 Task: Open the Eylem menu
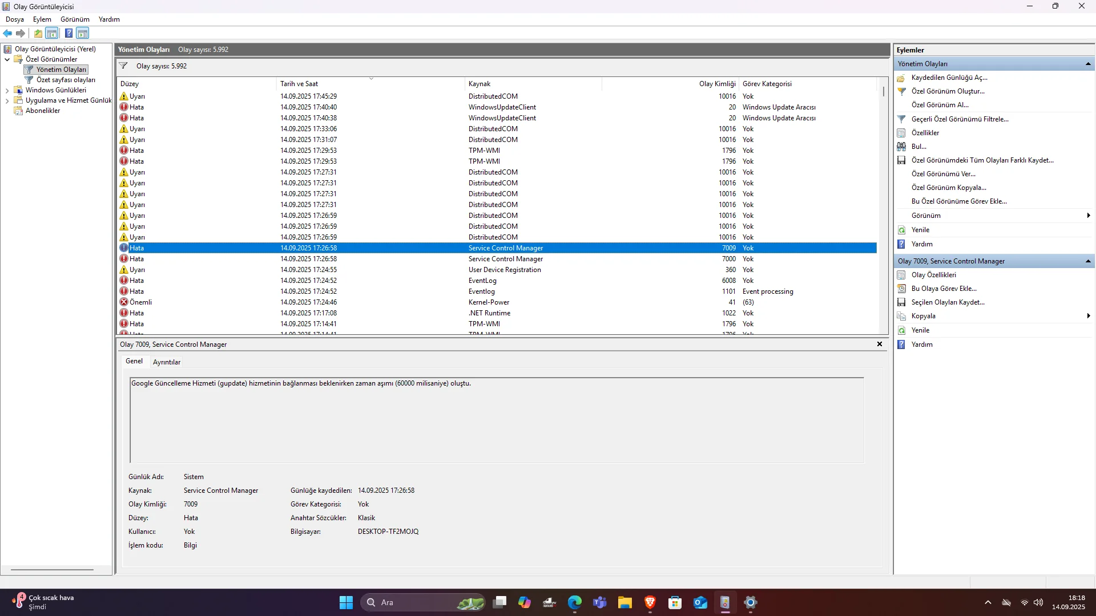click(42, 19)
